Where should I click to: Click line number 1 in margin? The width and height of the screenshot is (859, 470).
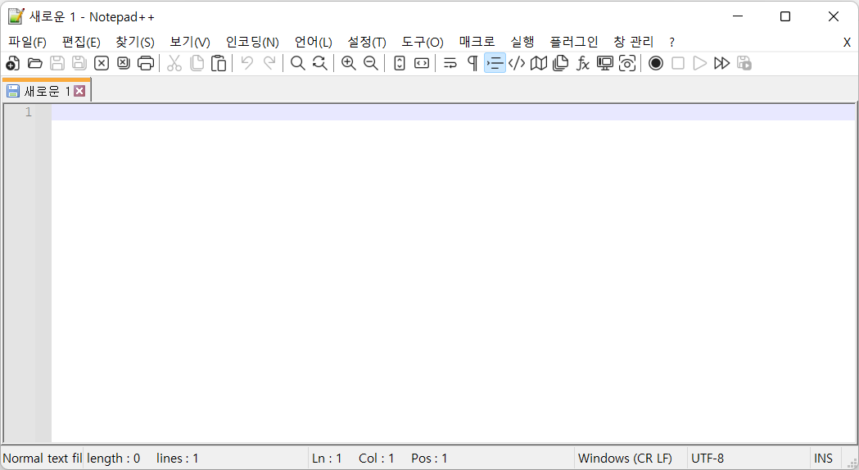coord(29,112)
